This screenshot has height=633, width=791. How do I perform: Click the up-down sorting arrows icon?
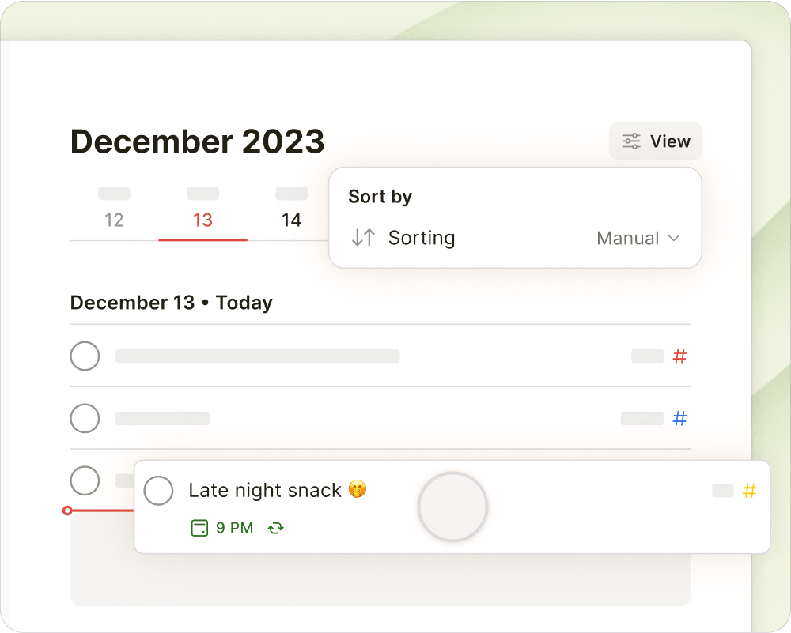(363, 237)
